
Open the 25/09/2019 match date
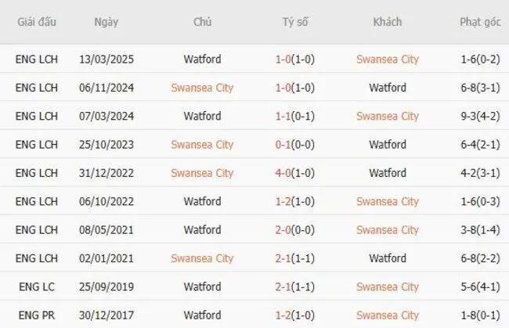coord(106,287)
